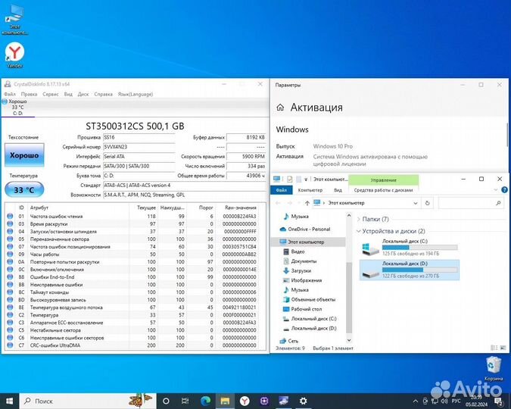Click the properties icon in Explorer quick access toolbar
Image resolution: width=511 pixels, height=409 pixels.
click(x=289, y=179)
